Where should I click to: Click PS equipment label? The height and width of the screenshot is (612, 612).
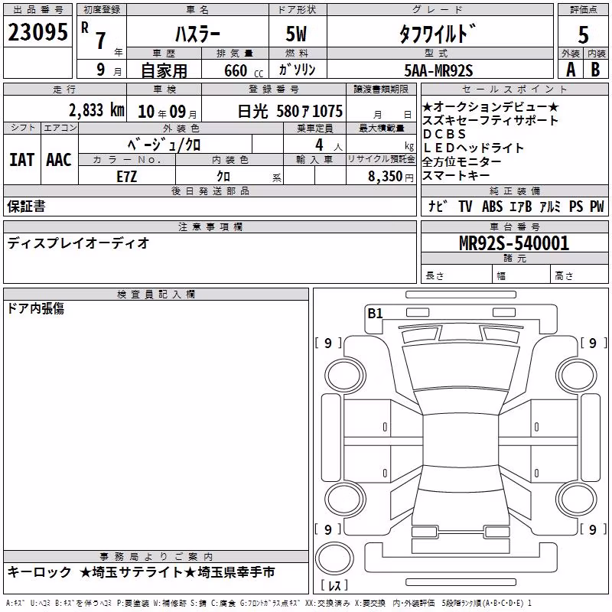(576, 206)
